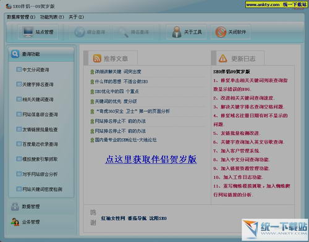Open the 对手网站综合分析 function

click(x=40, y=174)
